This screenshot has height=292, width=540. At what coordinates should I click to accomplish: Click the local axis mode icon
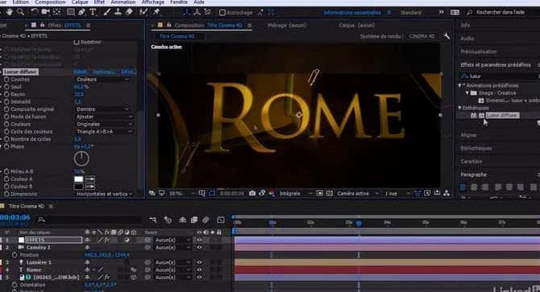click(x=187, y=12)
